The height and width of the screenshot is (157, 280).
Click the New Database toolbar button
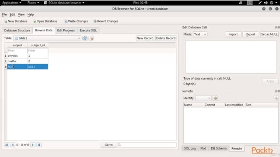tap(16, 21)
